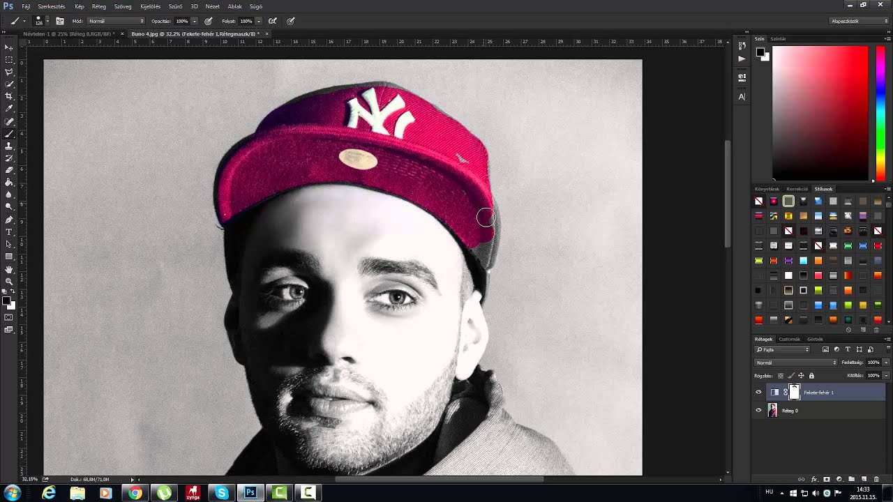
Task: Open the Réteg menu
Action: click(99, 6)
